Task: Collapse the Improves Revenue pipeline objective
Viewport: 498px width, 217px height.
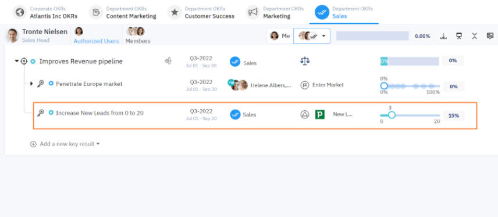Action: tap(16, 61)
